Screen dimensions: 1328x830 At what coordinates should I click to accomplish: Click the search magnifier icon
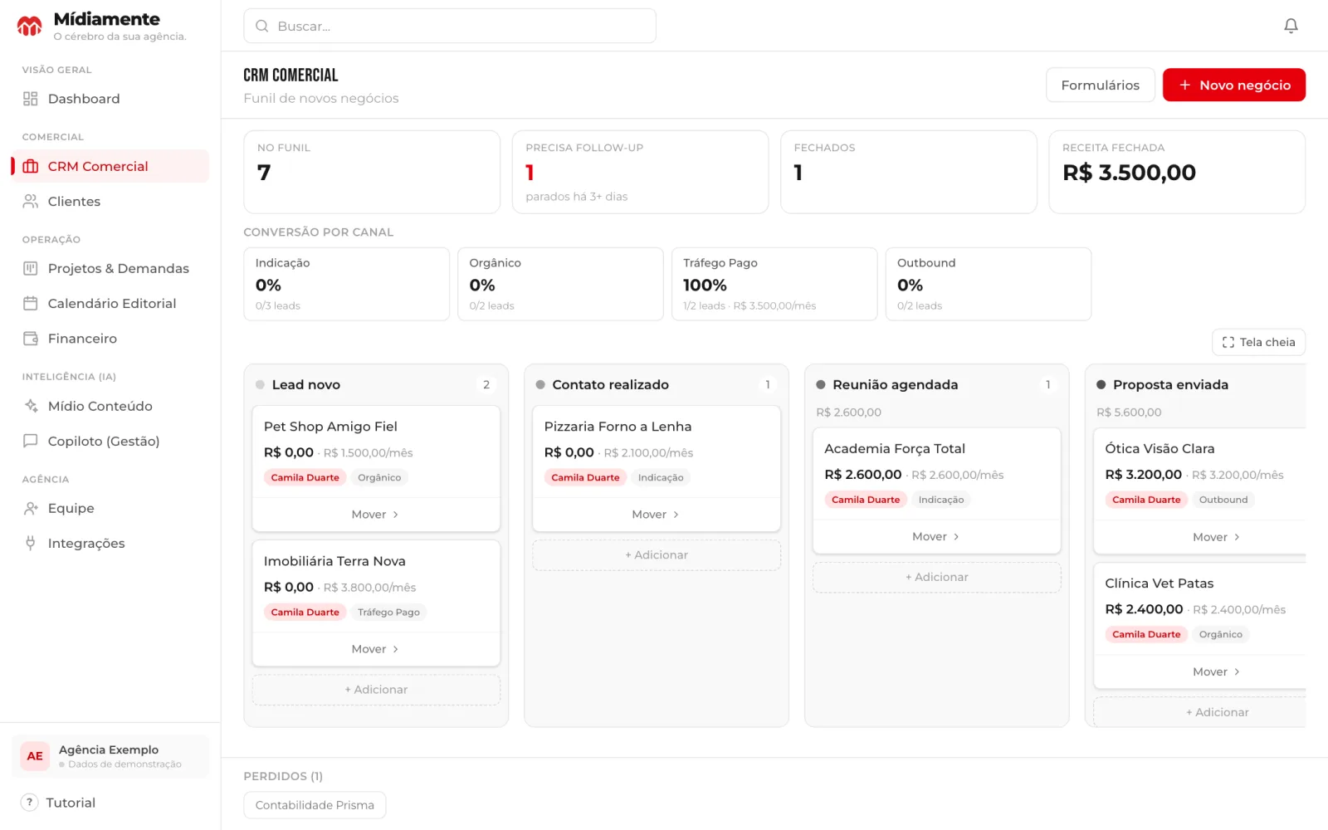[261, 26]
